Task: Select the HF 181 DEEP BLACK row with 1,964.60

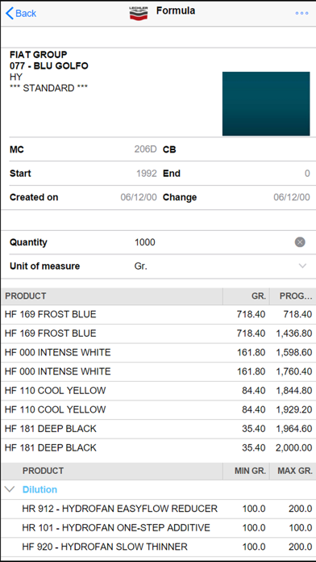Action: [158, 428]
